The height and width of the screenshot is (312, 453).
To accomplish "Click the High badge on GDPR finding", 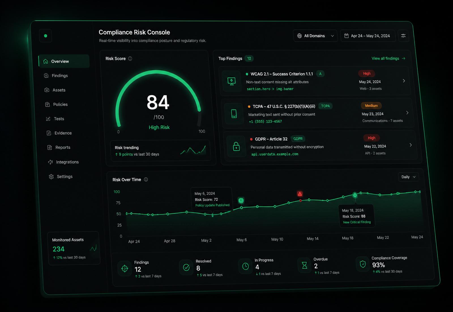I will (x=371, y=138).
